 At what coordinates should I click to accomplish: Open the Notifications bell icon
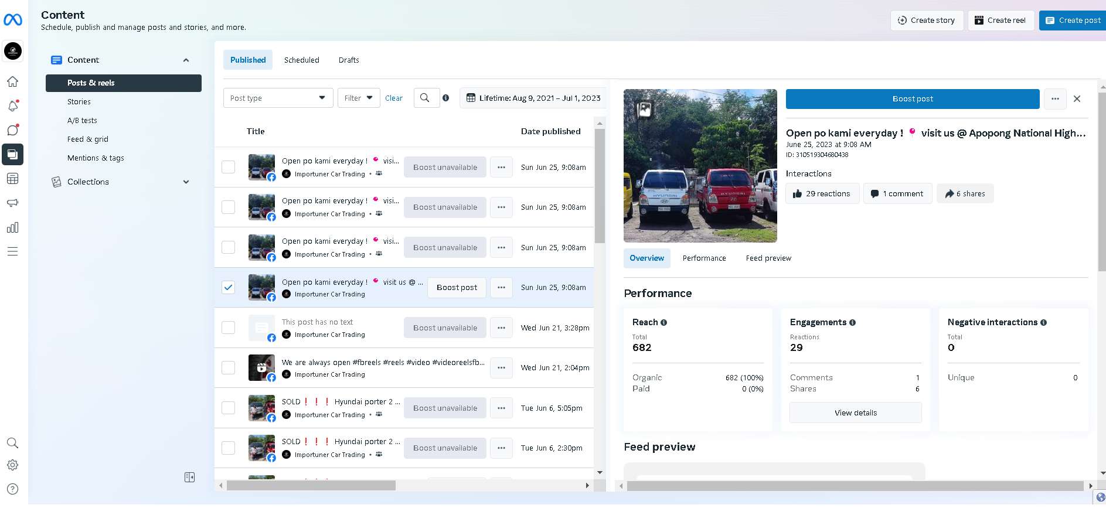point(13,106)
